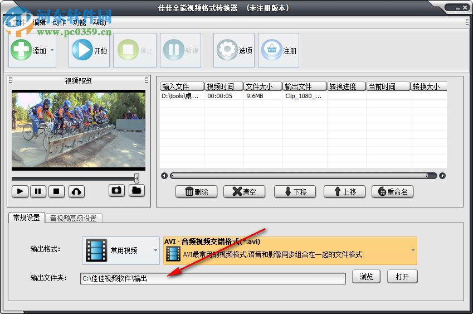Image resolution: width=473 pixels, height=314 pixels.
Task: Click the 输出文件 column header
Action: click(x=305, y=86)
